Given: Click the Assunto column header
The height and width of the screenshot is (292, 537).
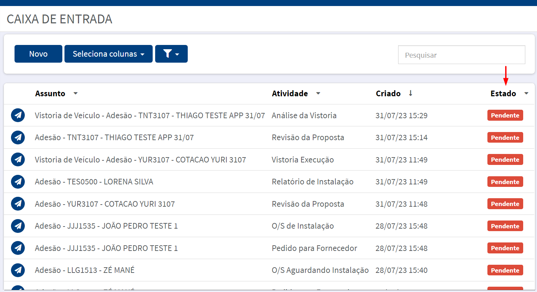Looking at the screenshot, I should (50, 93).
